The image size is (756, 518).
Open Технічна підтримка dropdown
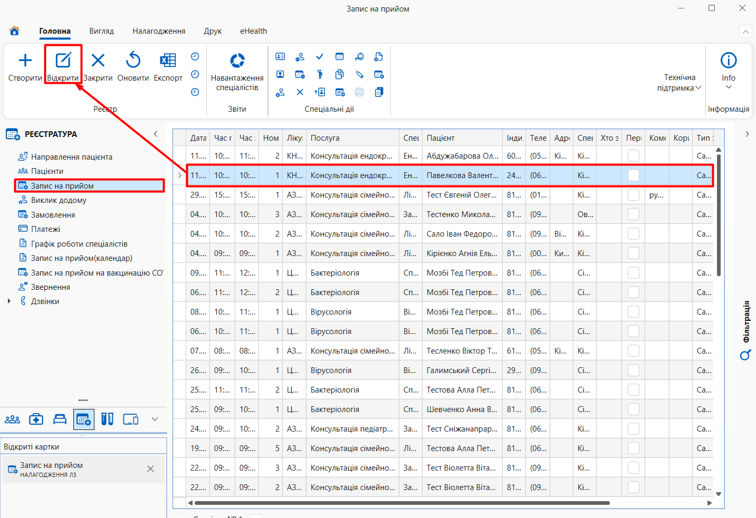(680, 83)
